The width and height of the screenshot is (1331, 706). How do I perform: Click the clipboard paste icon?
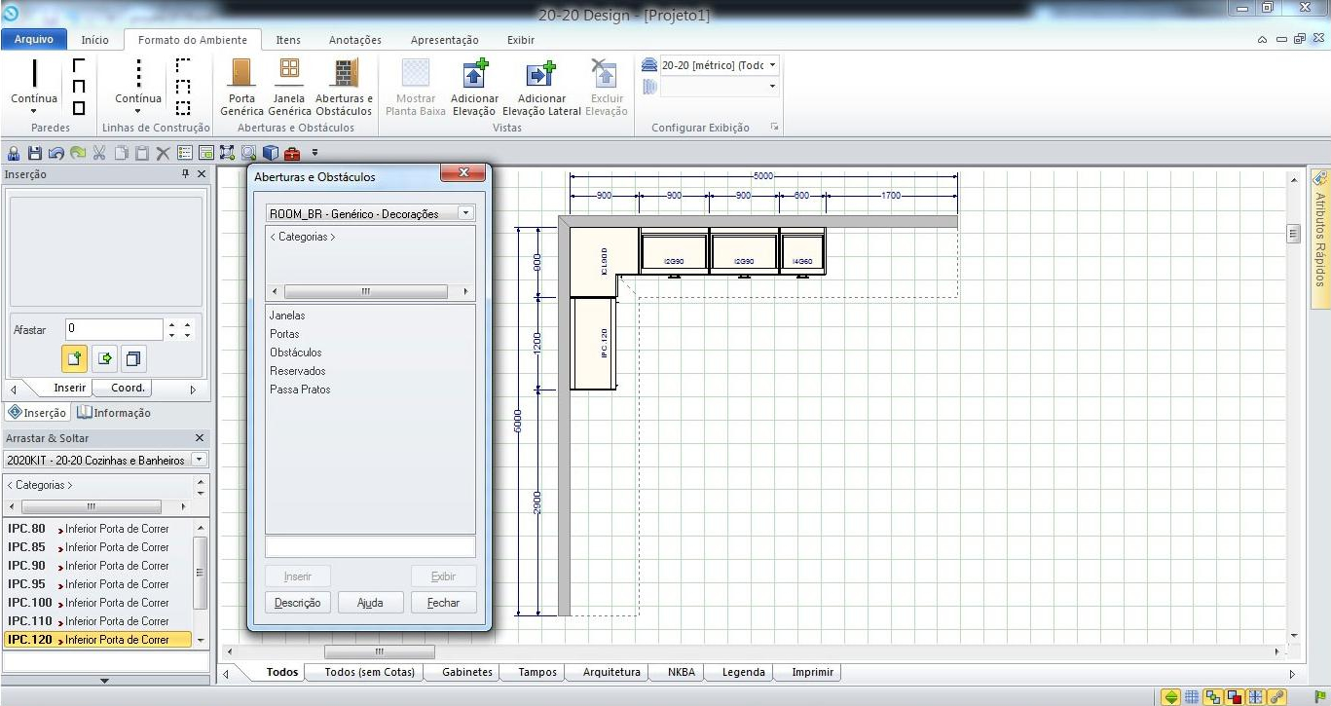pyautogui.click(x=142, y=153)
